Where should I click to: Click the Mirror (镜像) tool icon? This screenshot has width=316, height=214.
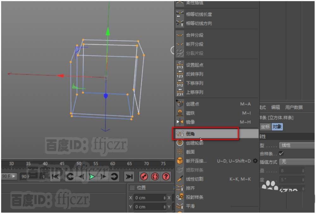click(179, 122)
